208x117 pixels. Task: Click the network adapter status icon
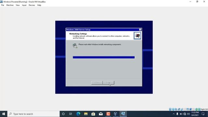point(179,109)
